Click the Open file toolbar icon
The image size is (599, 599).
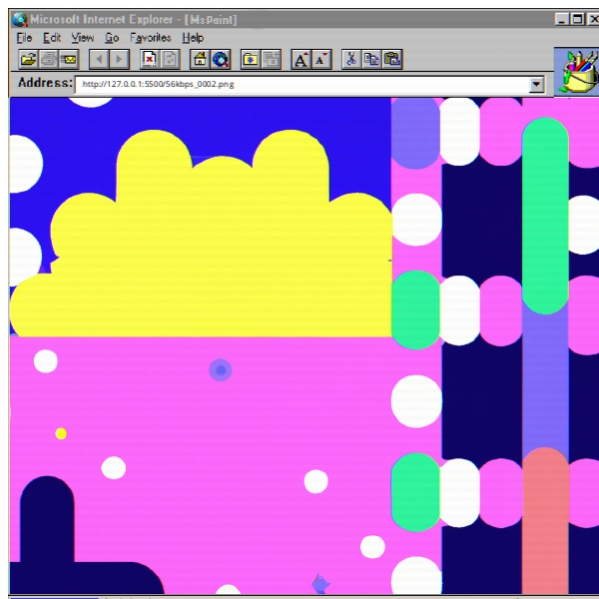click(x=28, y=60)
